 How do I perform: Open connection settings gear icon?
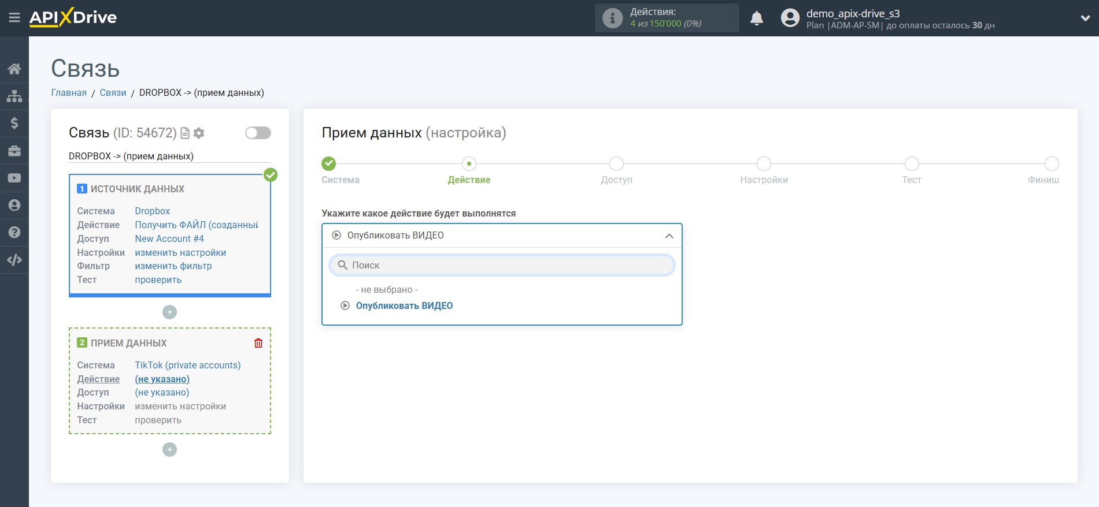pyautogui.click(x=199, y=133)
